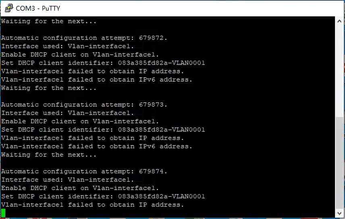Click IPv6 failure line under attempt 679873
The width and height of the screenshot is (345, 219).
97,146
